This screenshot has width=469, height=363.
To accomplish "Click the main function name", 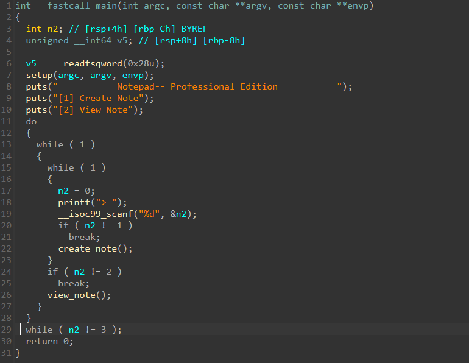I will coord(106,5).
